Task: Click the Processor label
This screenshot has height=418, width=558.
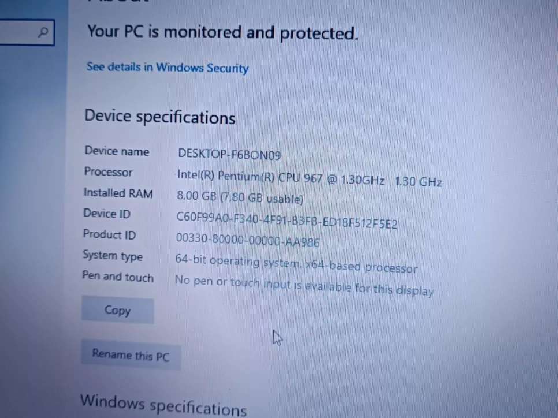Action: (108, 172)
